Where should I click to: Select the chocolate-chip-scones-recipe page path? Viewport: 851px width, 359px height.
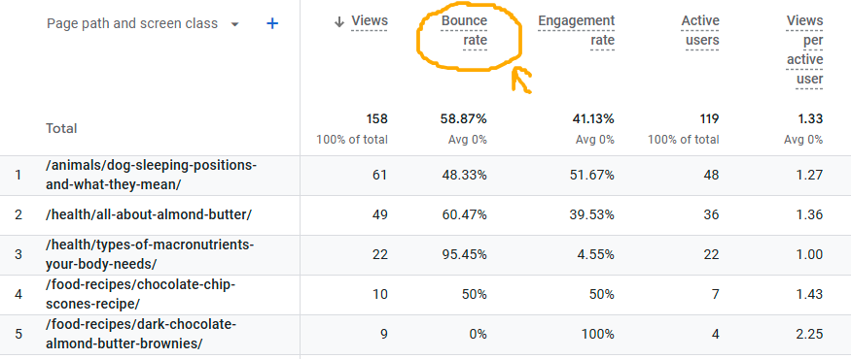[x=141, y=294]
